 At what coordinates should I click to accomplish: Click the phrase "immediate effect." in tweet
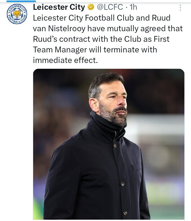[x=66, y=60]
